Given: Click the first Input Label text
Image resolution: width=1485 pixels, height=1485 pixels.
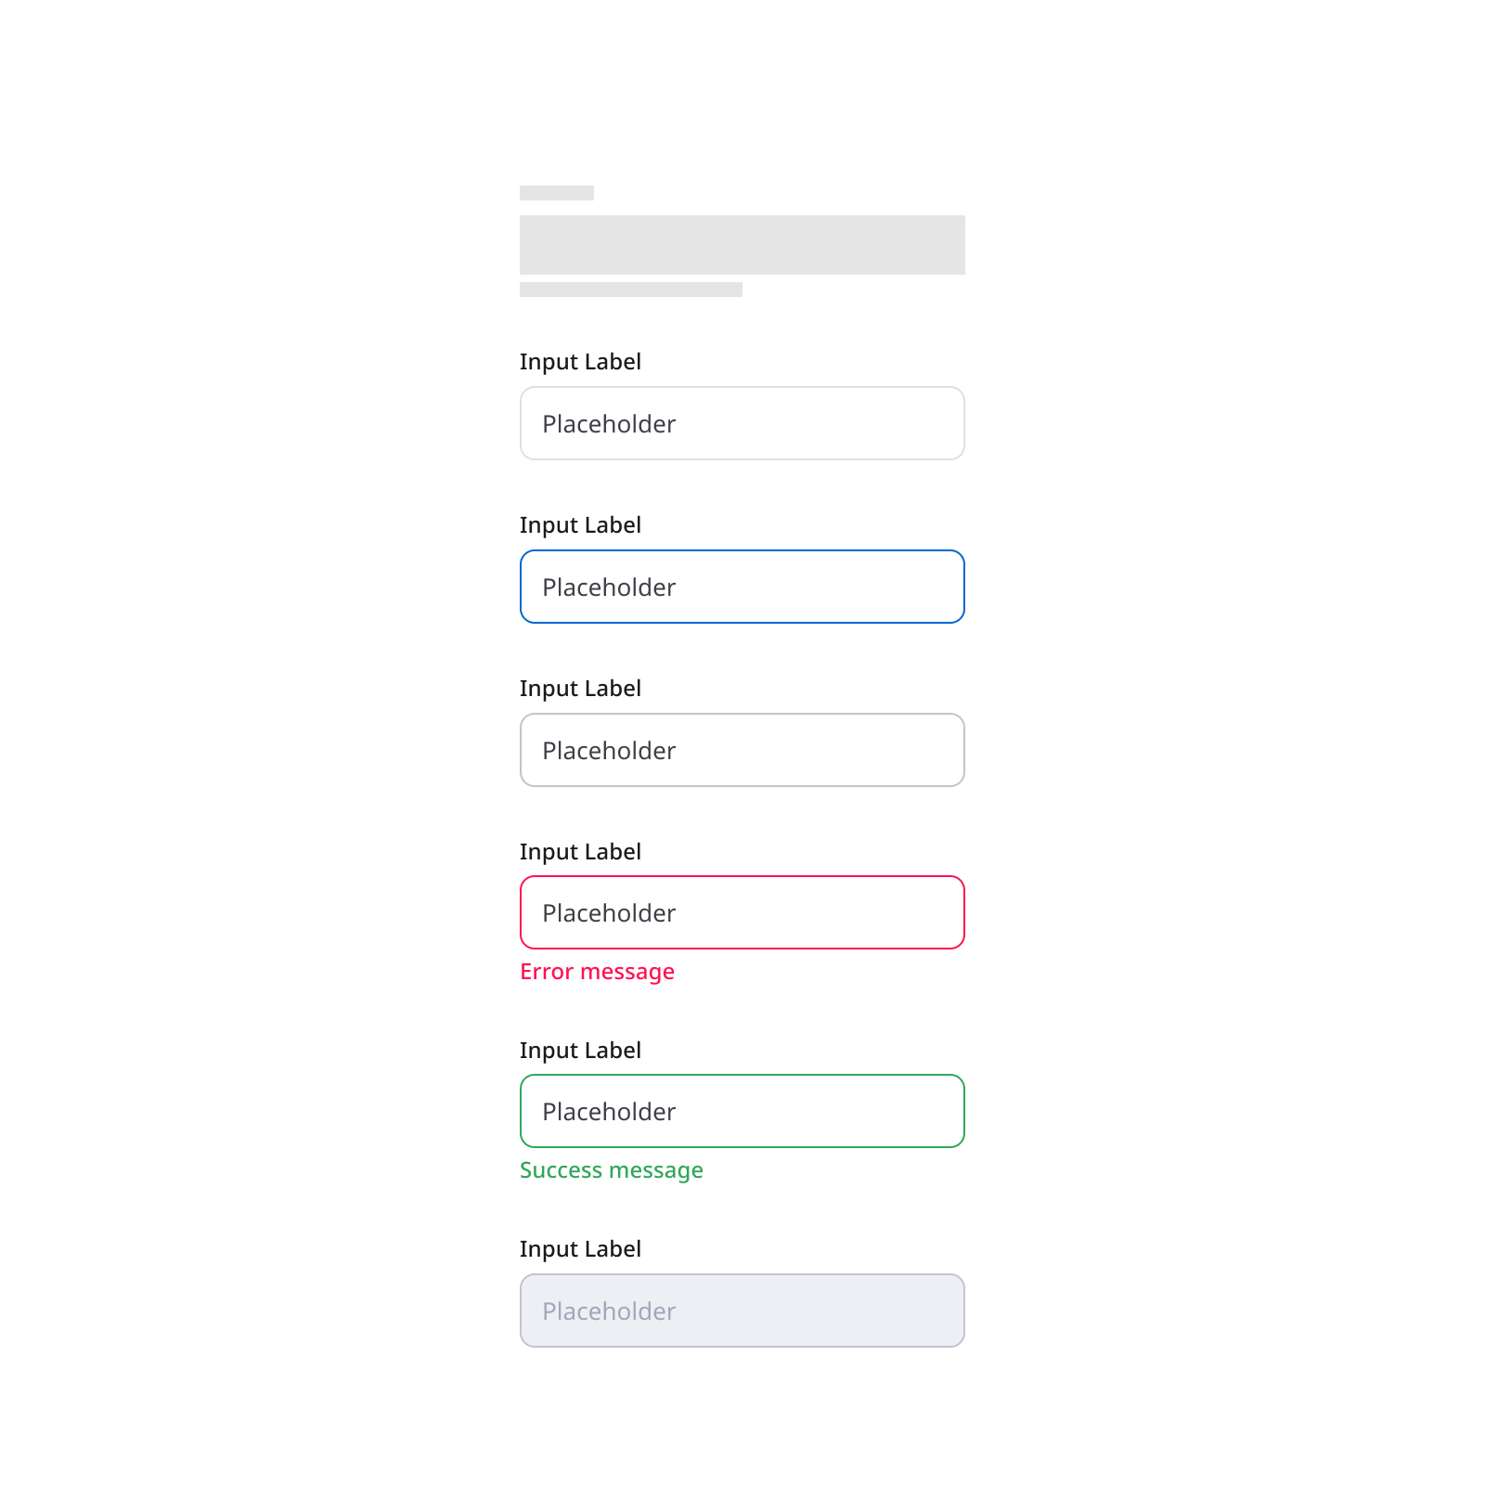Looking at the screenshot, I should (580, 361).
